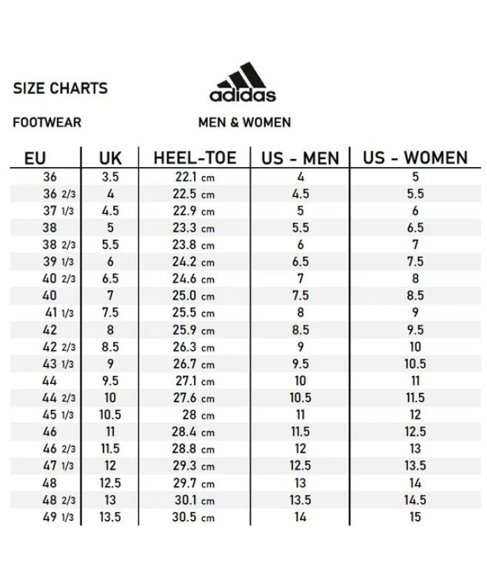
Task: Select the EU column header
Action: 35,158
